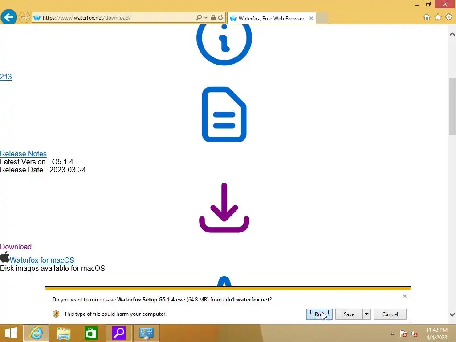456x342 pixels.
Task: Expand the Save options dropdown arrow
Action: [x=367, y=314]
